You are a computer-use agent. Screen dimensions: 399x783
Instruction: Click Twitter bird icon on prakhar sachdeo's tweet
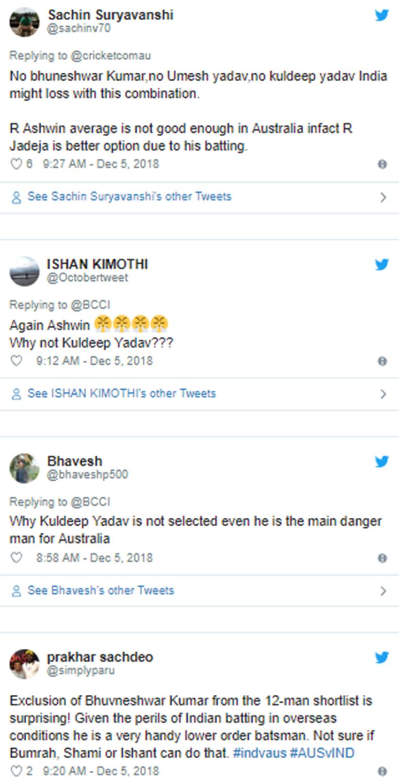382,658
